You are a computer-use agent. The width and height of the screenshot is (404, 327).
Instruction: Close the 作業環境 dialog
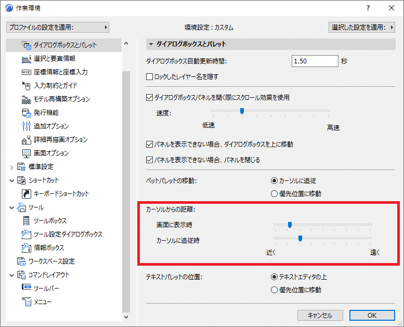click(x=392, y=8)
